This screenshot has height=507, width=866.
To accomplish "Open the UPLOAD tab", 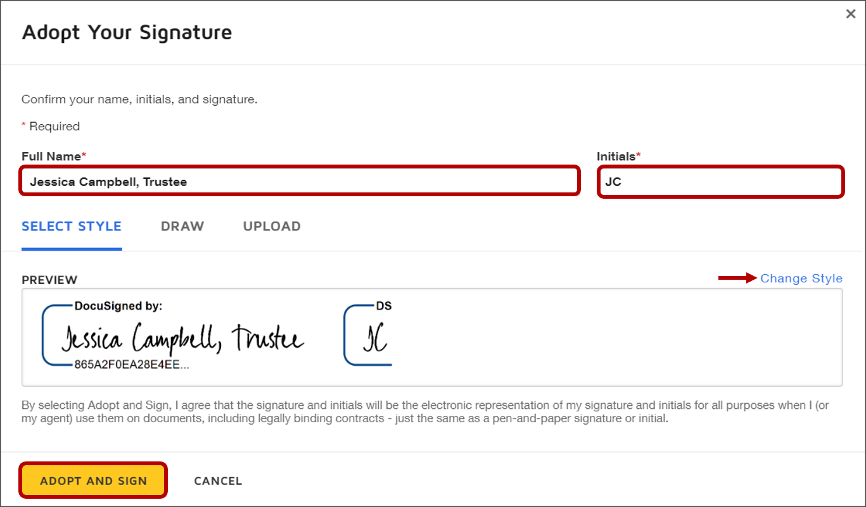I will [272, 227].
